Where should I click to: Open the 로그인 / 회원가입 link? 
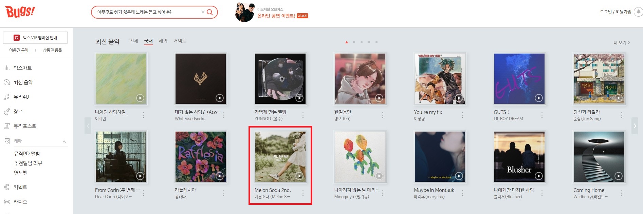(616, 12)
